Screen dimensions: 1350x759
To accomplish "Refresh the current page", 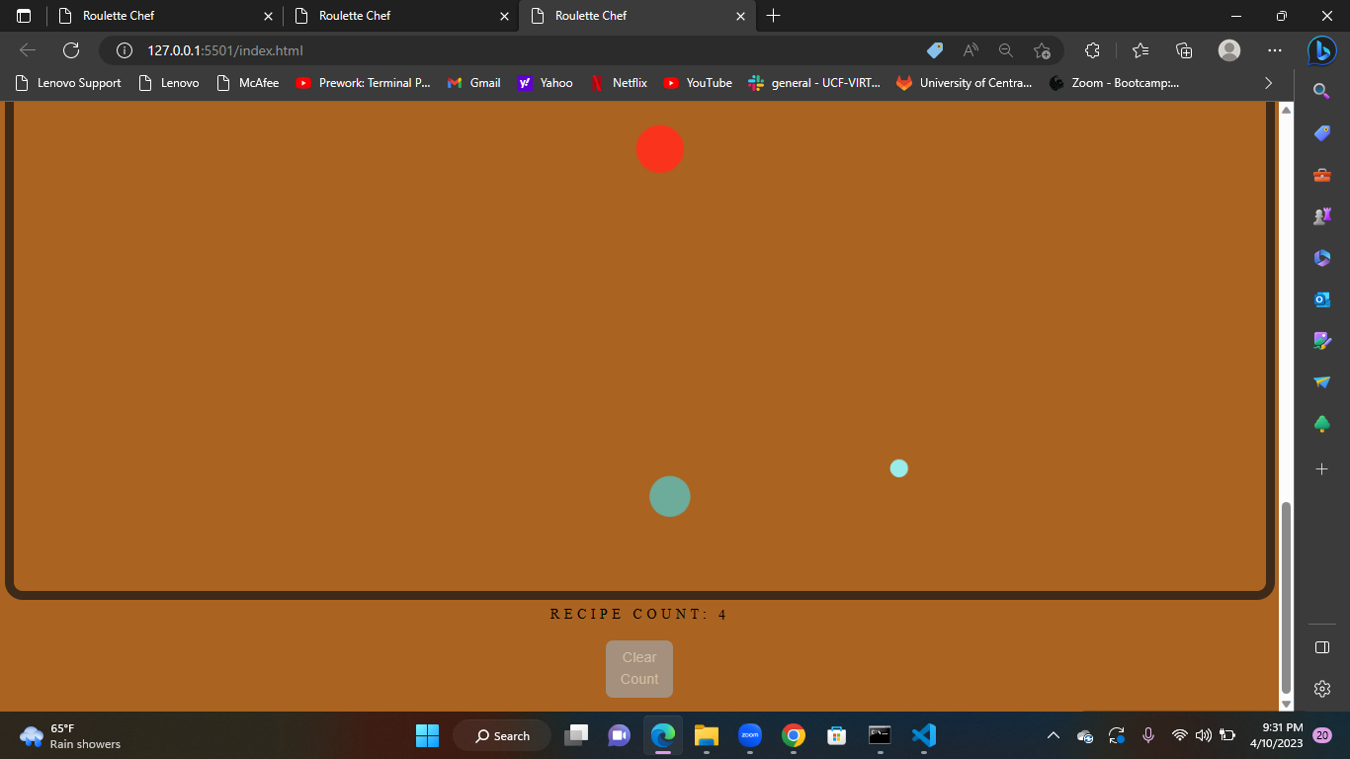I will [69, 49].
